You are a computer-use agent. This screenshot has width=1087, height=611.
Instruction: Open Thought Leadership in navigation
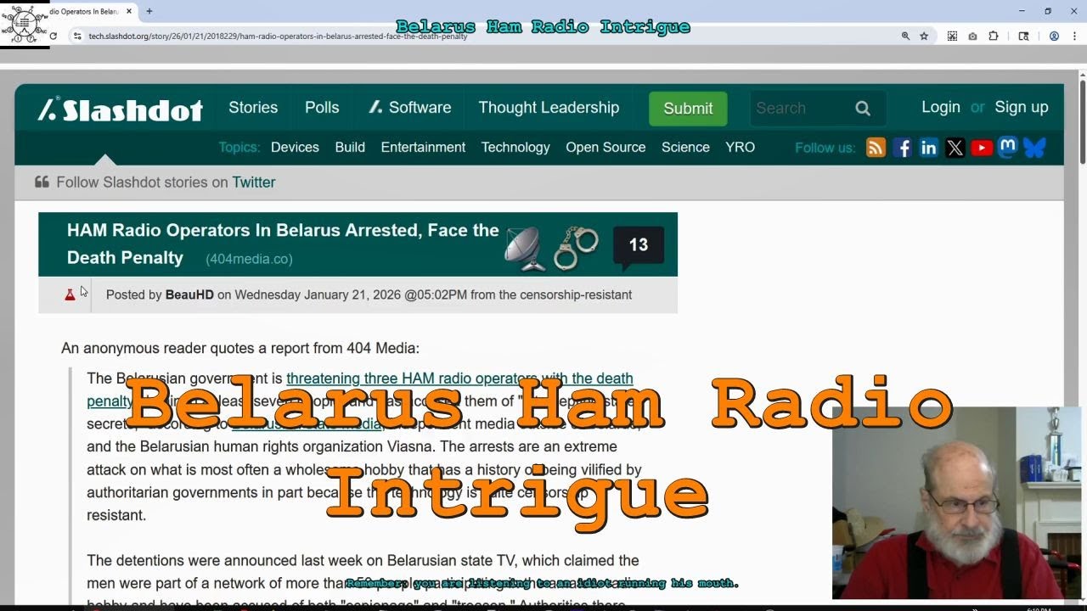pos(549,108)
